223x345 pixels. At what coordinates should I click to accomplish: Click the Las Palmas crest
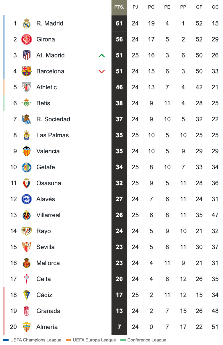click(27, 135)
